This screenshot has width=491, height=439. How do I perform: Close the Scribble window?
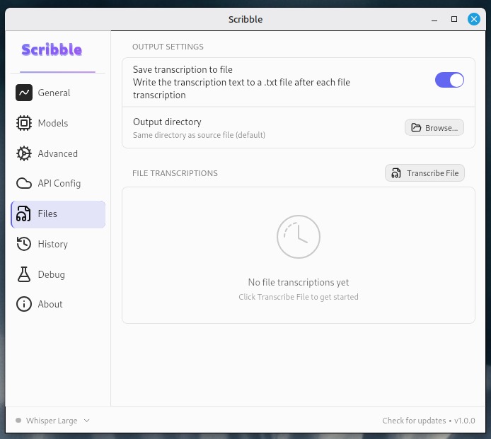click(474, 19)
